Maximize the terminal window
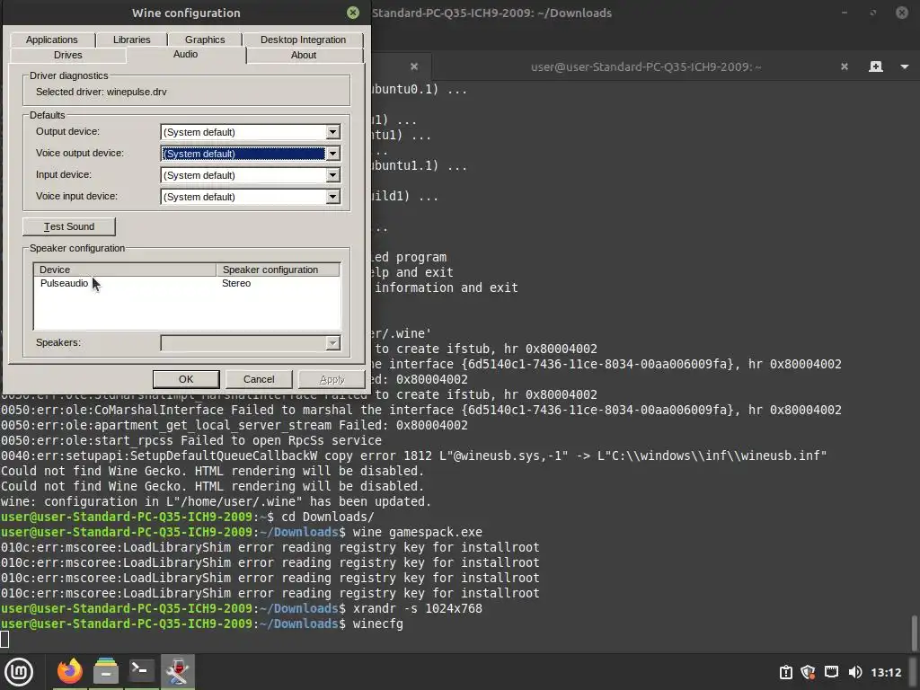The height and width of the screenshot is (690, 920). (x=873, y=13)
